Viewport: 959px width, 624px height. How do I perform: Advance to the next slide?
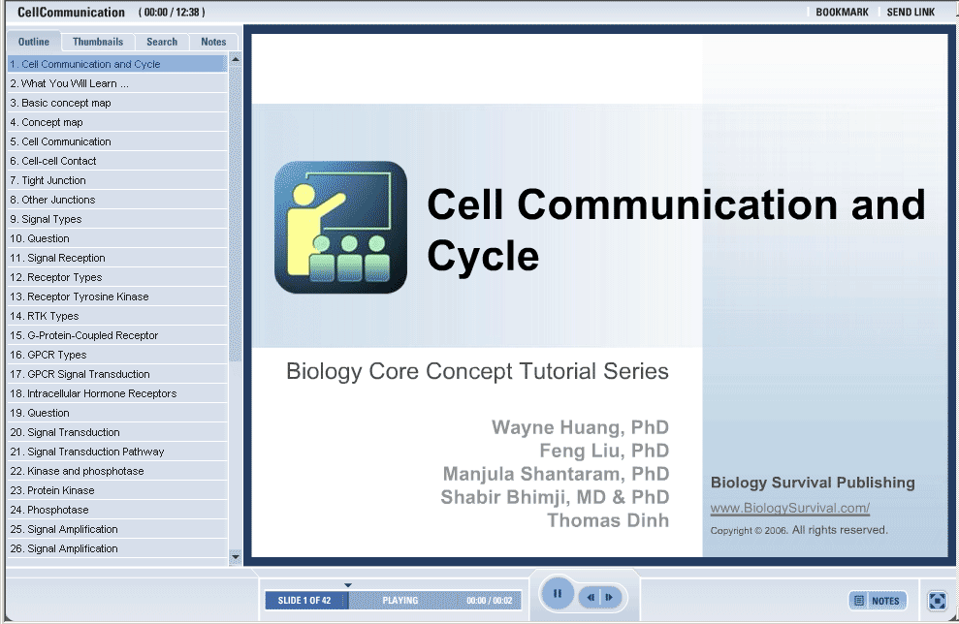pyautogui.click(x=609, y=598)
